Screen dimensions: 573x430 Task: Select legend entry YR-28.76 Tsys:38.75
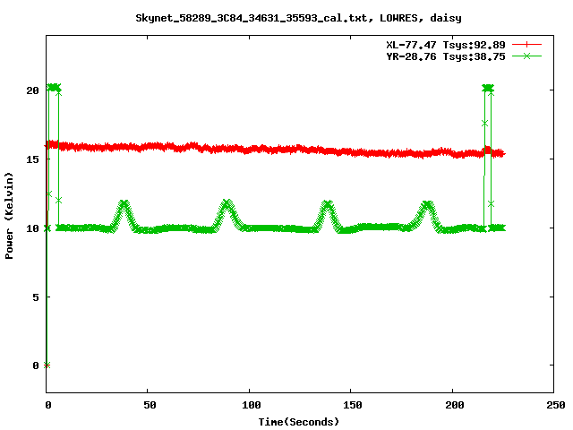[x=446, y=56]
